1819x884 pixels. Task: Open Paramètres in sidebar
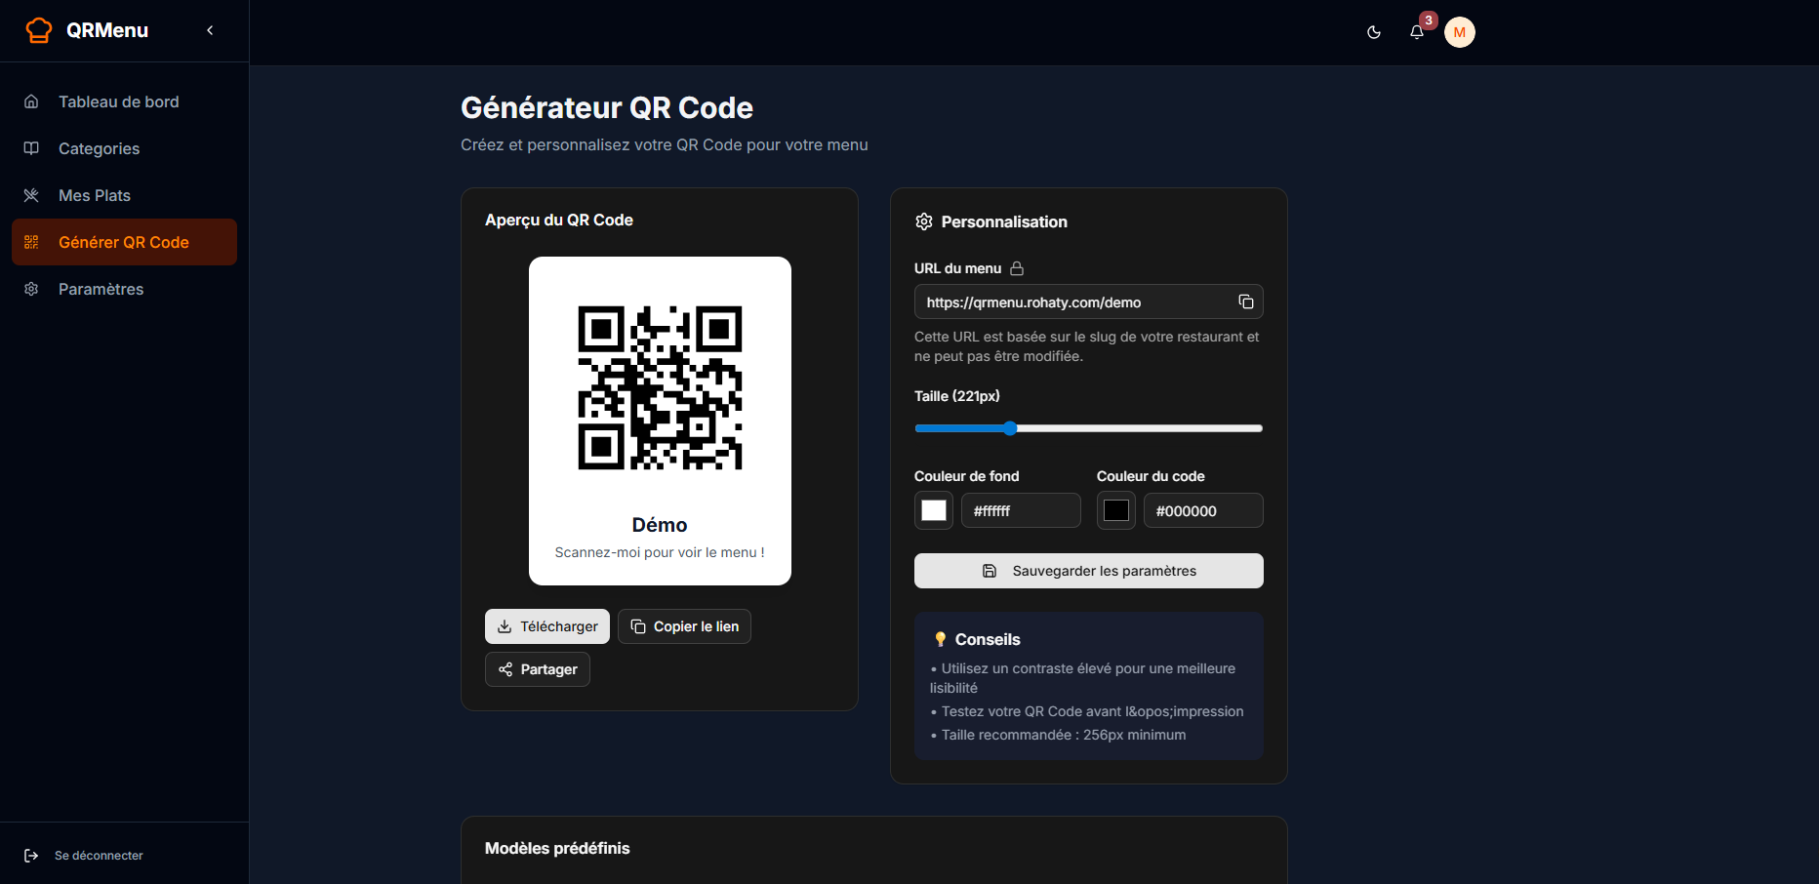click(124, 289)
